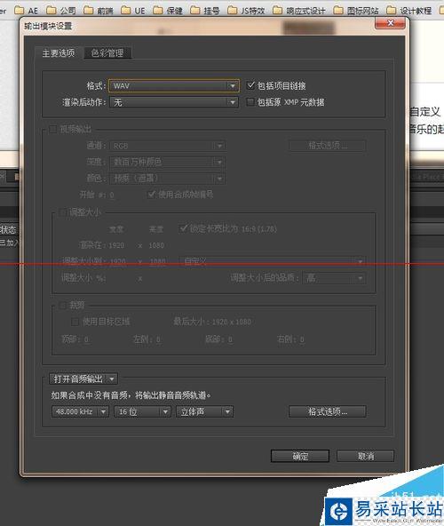
Task: Open the 调整大小后的品质 dropdown
Action: (334, 278)
